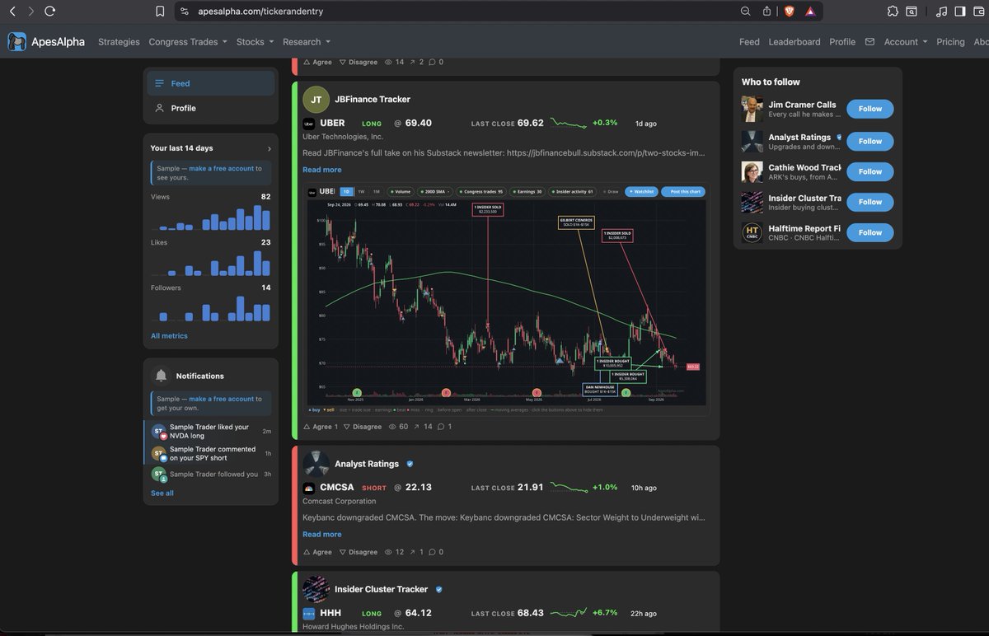Open the zoom-out magnifier in the address bar
The width and height of the screenshot is (989, 636).
pyautogui.click(x=745, y=12)
